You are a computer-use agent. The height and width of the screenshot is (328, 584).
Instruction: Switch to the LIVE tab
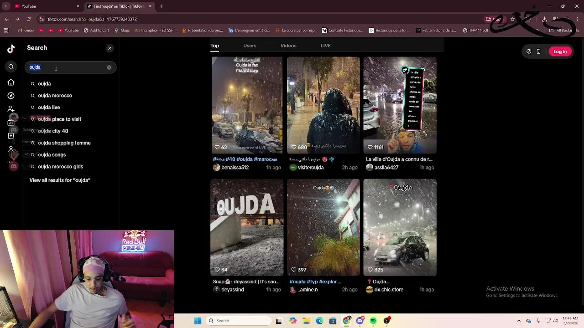pyautogui.click(x=325, y=46)
